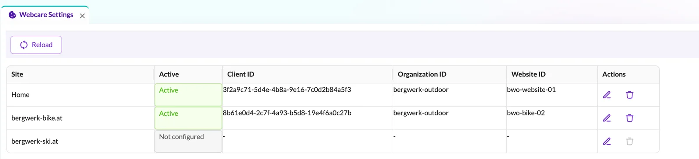Image resolution: width=699 pixels, height=159 pixels.
Task: Delete the Home site configuration
Action: click(630, 95)
